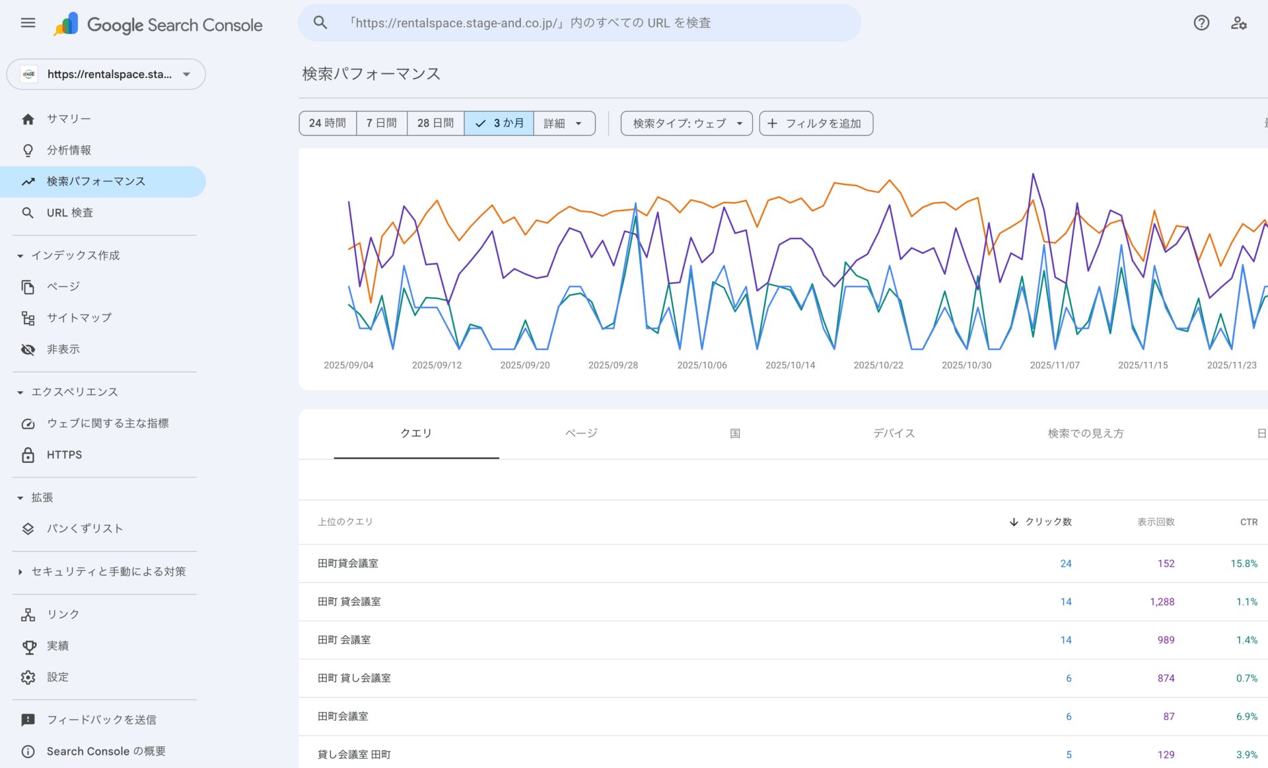This screenshot has width=1268, height=768.
Task: Open 分析情報 lightbulb icon
Action: 28,150
